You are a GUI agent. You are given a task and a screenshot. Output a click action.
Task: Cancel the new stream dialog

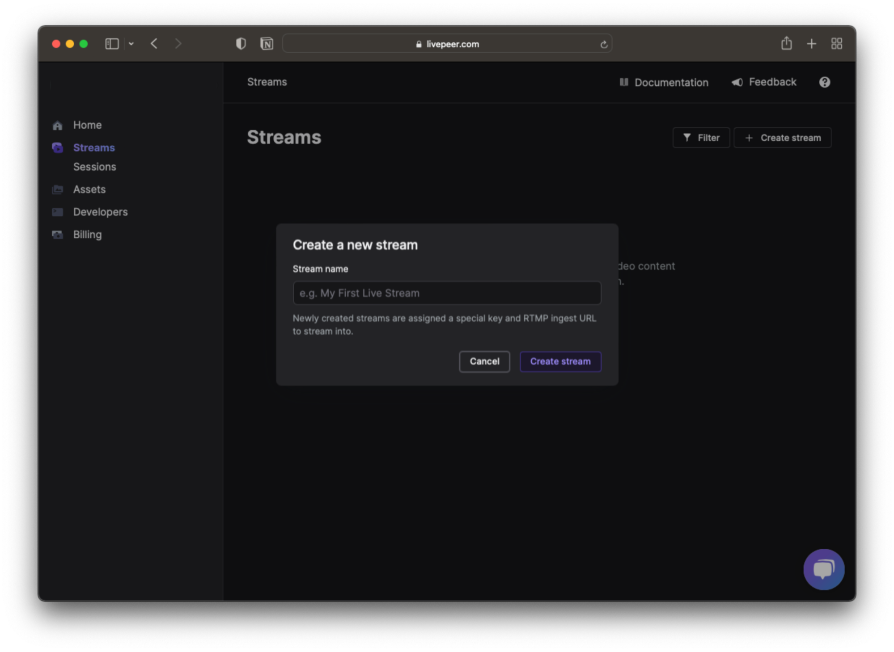click(484, 362)
